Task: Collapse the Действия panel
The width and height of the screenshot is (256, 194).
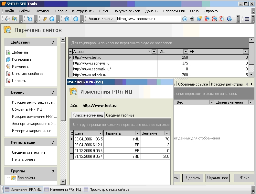Action: click(53, 42)
